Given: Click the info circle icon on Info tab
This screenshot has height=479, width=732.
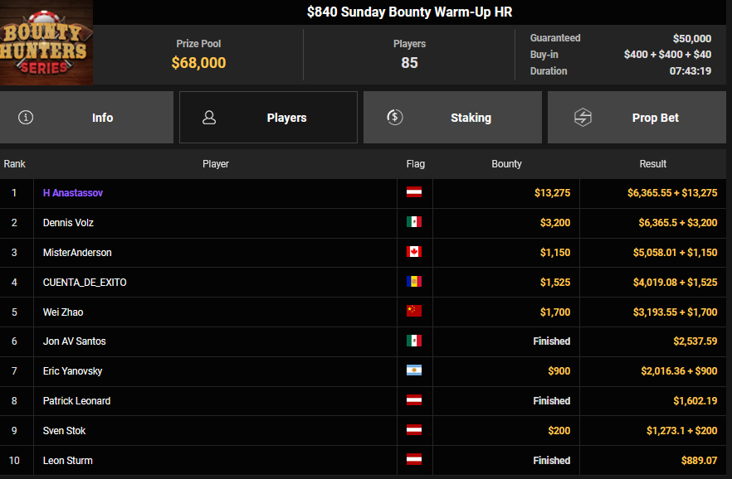Looking at the screenshot, I should tap(26, 118).
